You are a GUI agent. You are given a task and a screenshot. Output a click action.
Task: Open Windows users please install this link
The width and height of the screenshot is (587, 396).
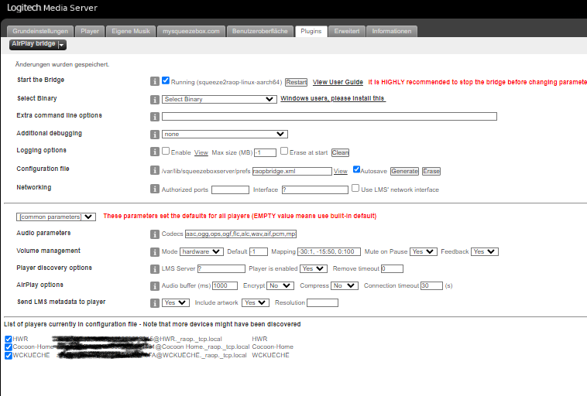pos(333,98)
